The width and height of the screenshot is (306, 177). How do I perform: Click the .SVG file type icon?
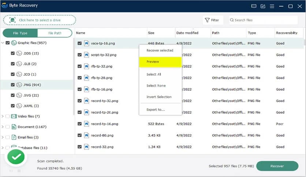[19, 95]
